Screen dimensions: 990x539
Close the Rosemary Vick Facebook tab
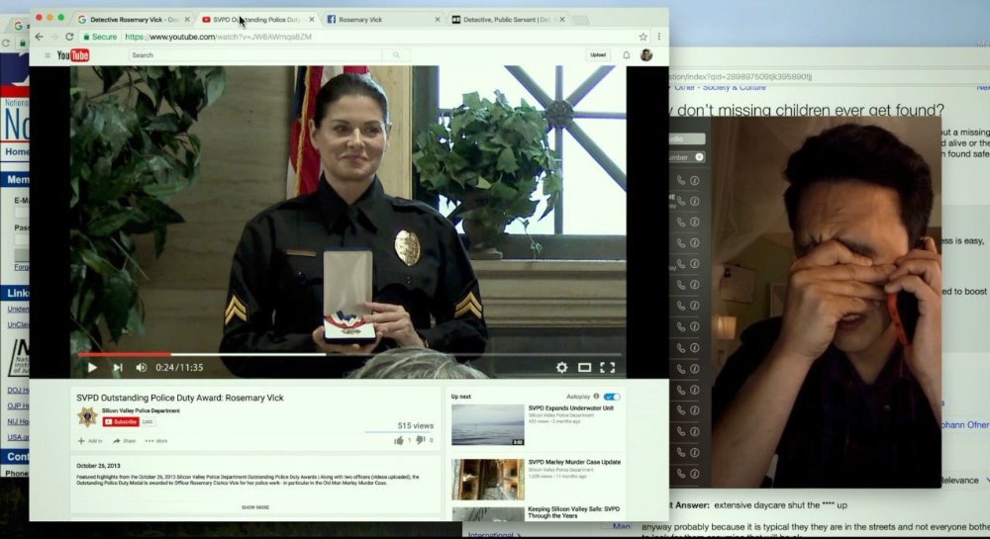438,20
